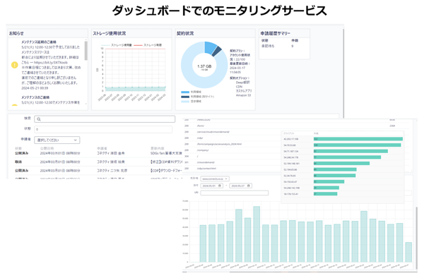Click the client bar for 54.248.34.178

[347, 157]
